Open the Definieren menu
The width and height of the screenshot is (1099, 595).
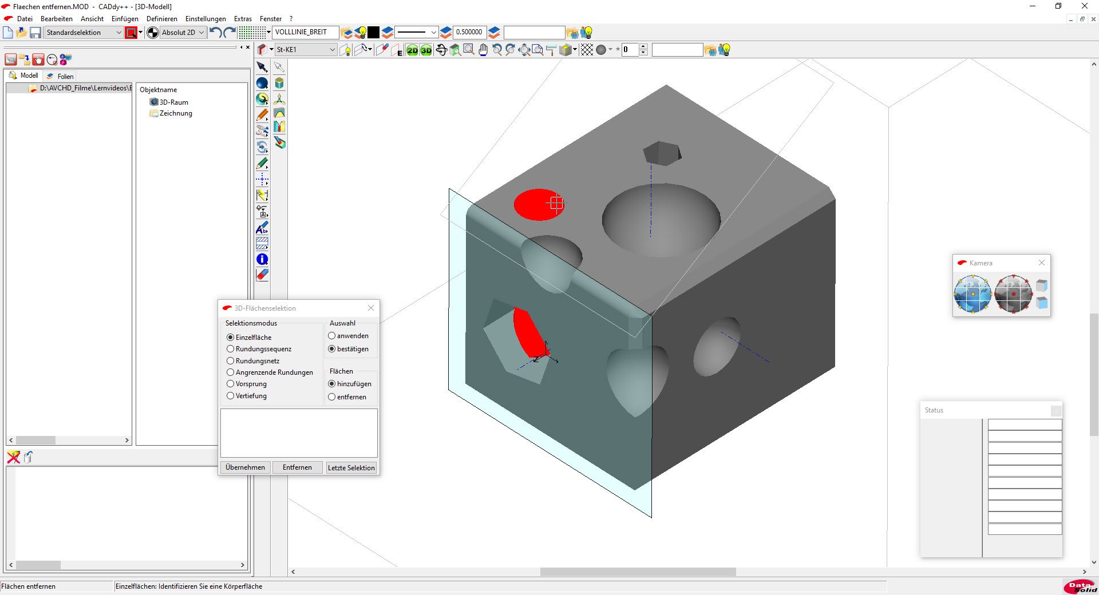[x=162, y=19]
